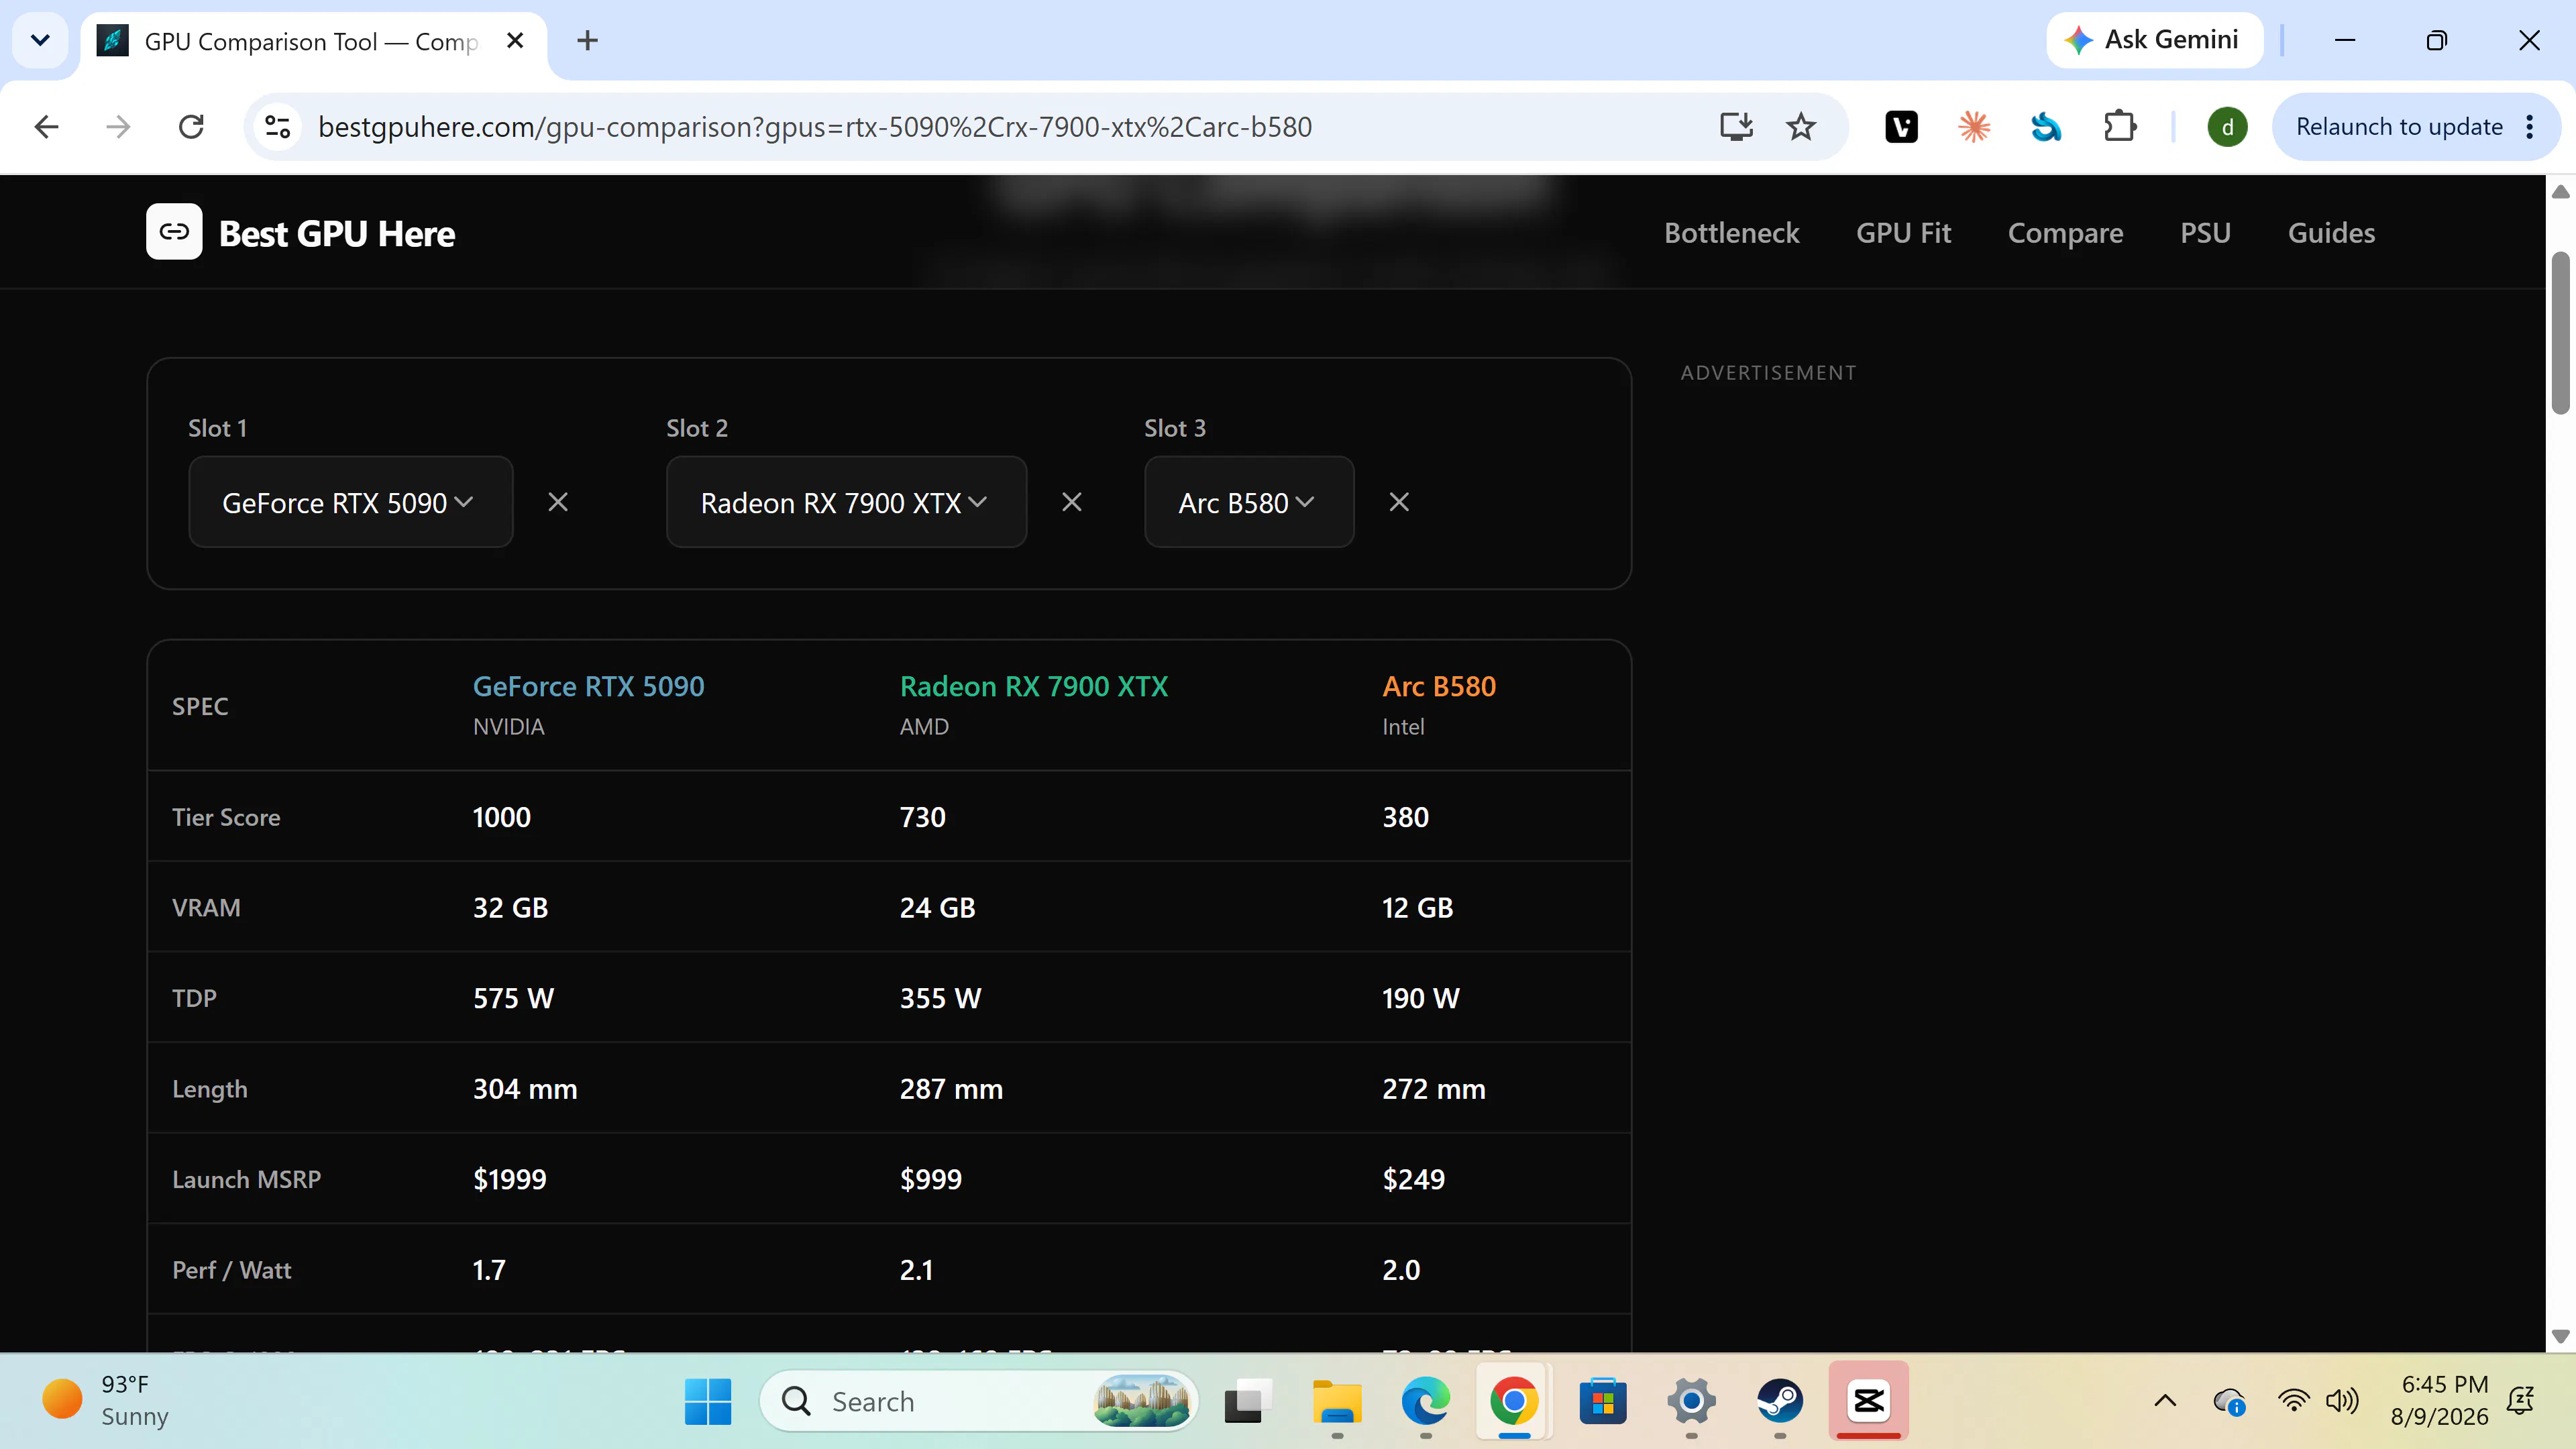Open the Compare nav item

click(x=2065, y=233)
